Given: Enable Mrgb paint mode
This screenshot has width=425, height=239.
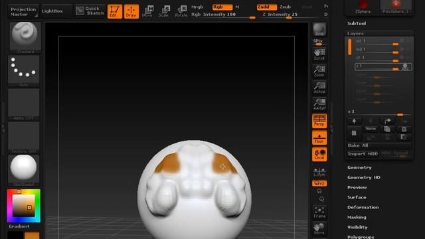Looking at the screenshot, I should (197, 7).
